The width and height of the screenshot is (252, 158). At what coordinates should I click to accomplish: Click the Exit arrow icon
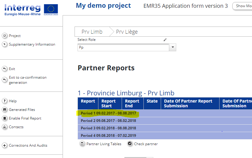tap(4, 69)
